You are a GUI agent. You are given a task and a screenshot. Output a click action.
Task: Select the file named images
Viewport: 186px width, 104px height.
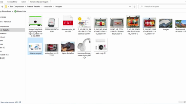tap(166, 23)
